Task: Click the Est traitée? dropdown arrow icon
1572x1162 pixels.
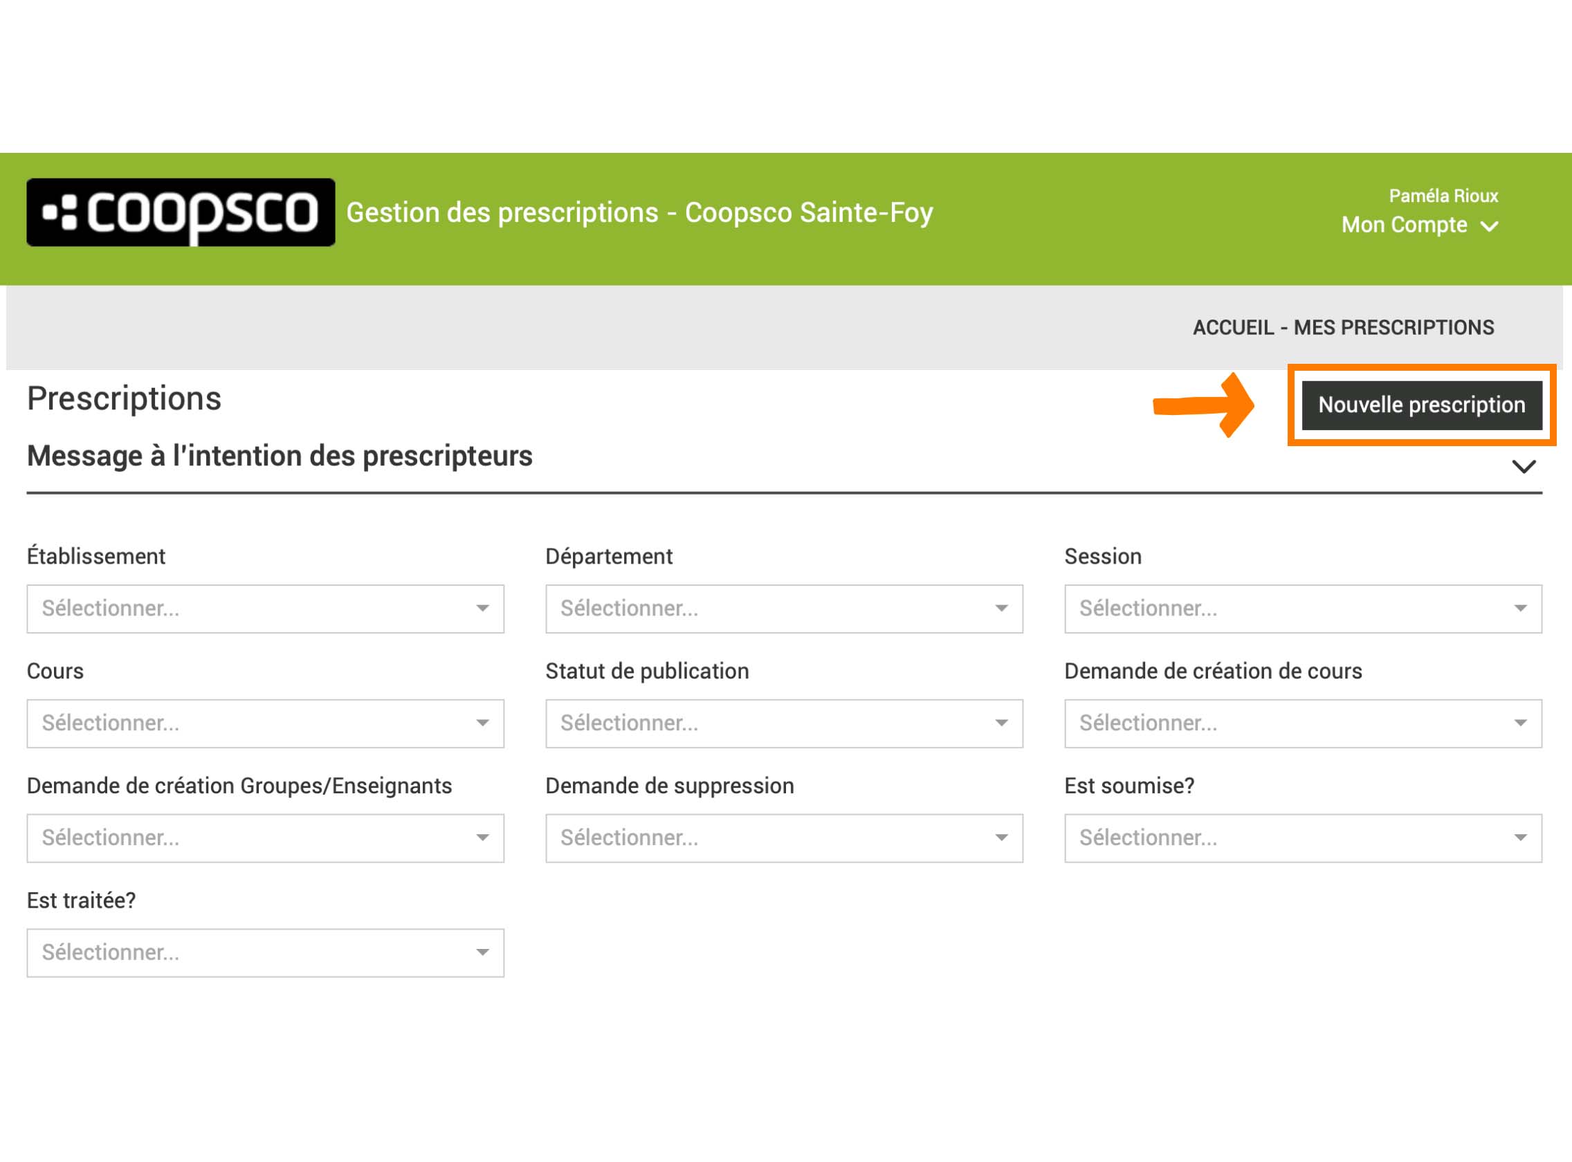Action: 482,953
